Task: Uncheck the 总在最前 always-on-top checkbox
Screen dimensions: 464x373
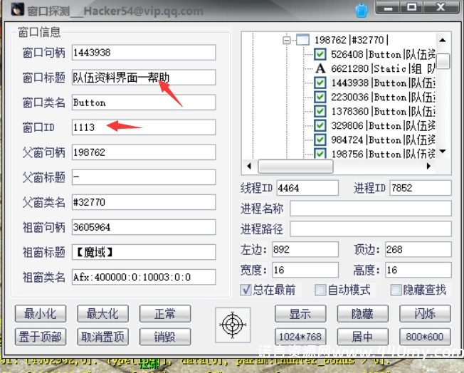Action: (x=246, y=290)
